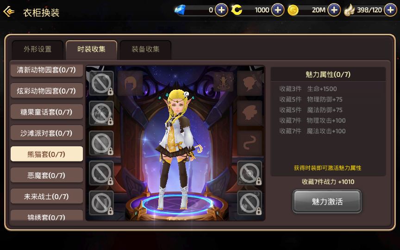Add blue diamonds with the plus icon

(221, 10)
